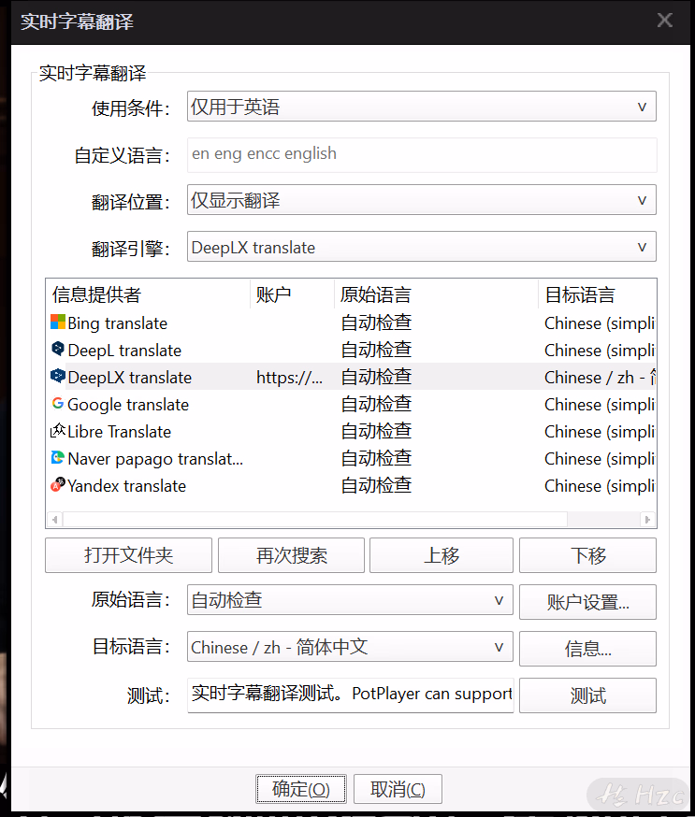The image size is (695, 817).
Task: Click the list's horizontal scrollbar left arrow
Action: tap(55, 520)
